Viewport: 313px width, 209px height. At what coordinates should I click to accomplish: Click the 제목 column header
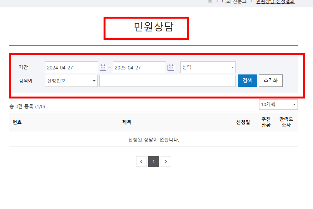127,122
